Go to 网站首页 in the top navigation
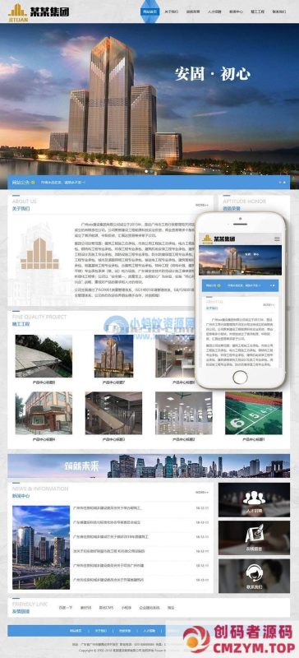The image size is (299, 658). 149,12
